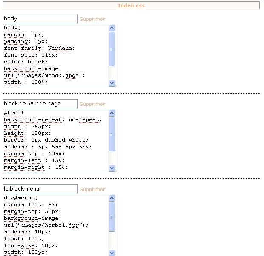Click the scrollbar thumb of div#menu textarea

pyautogui.click(x=112, y=217)
